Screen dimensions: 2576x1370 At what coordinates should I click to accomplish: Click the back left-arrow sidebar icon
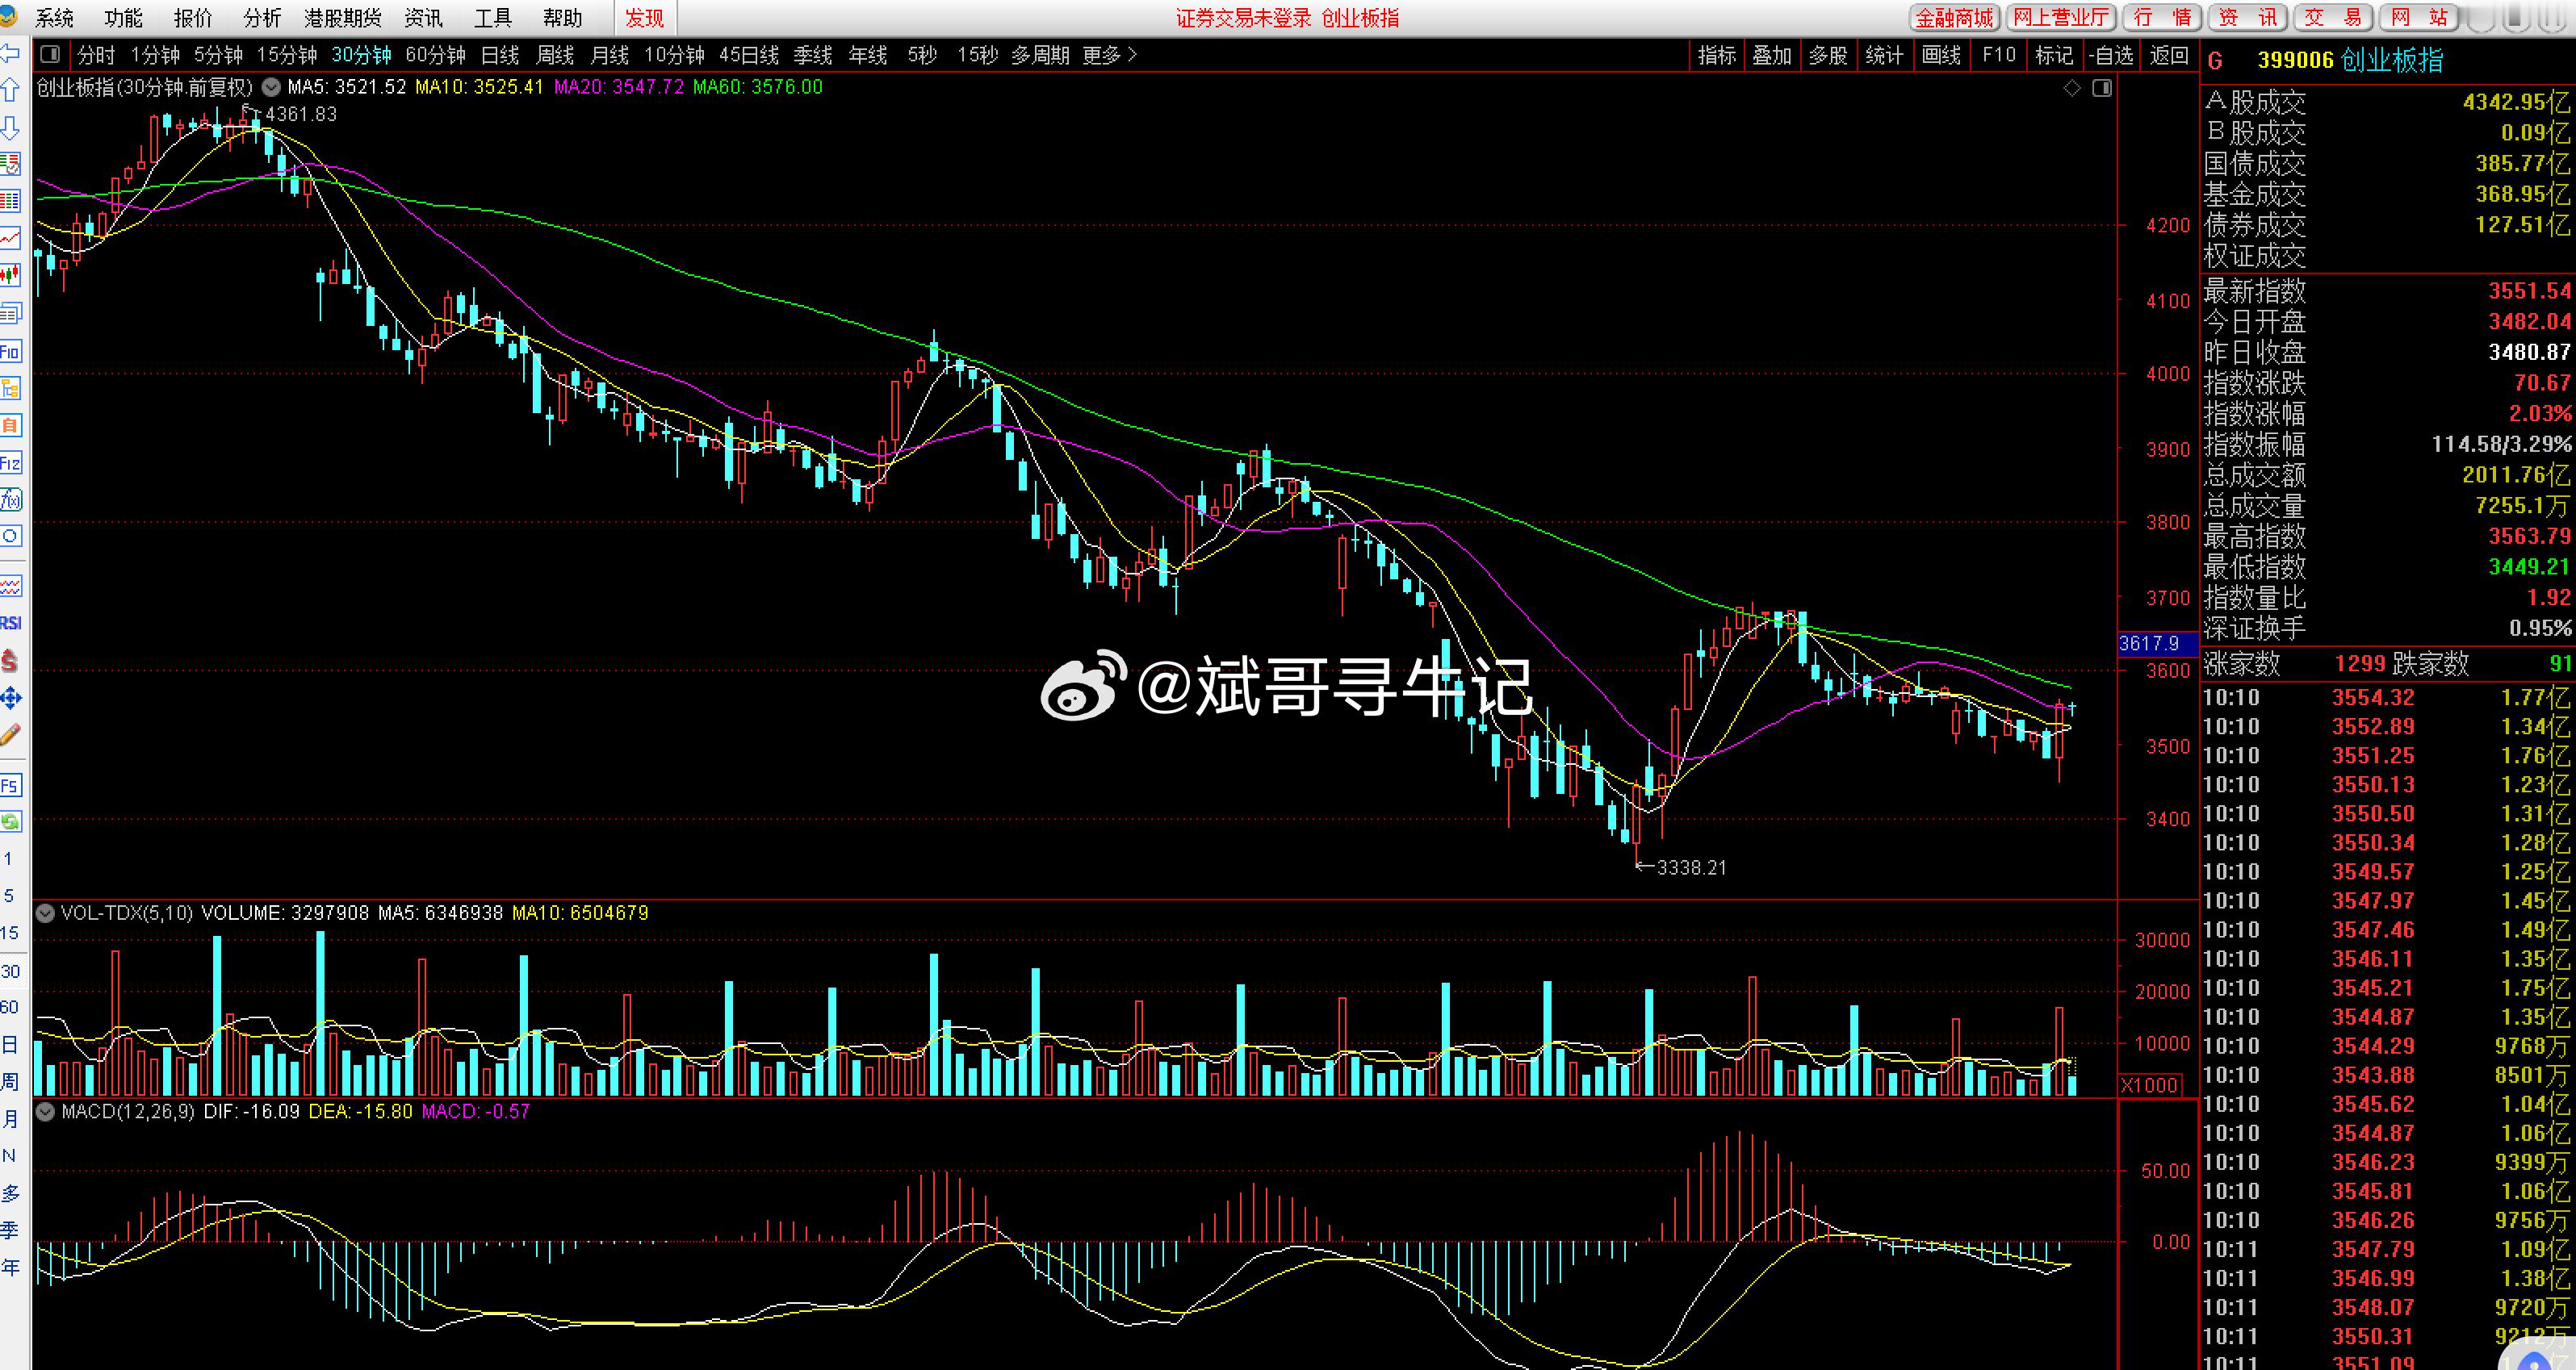10,53
